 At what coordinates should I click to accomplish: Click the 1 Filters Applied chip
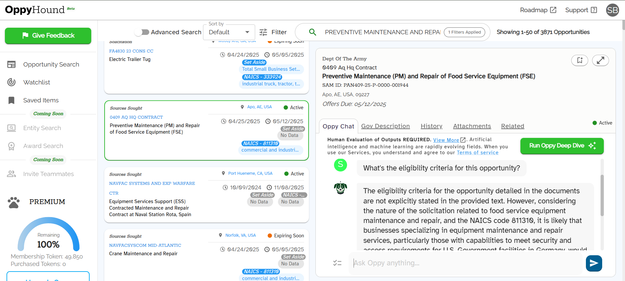(x=464, y=32)
